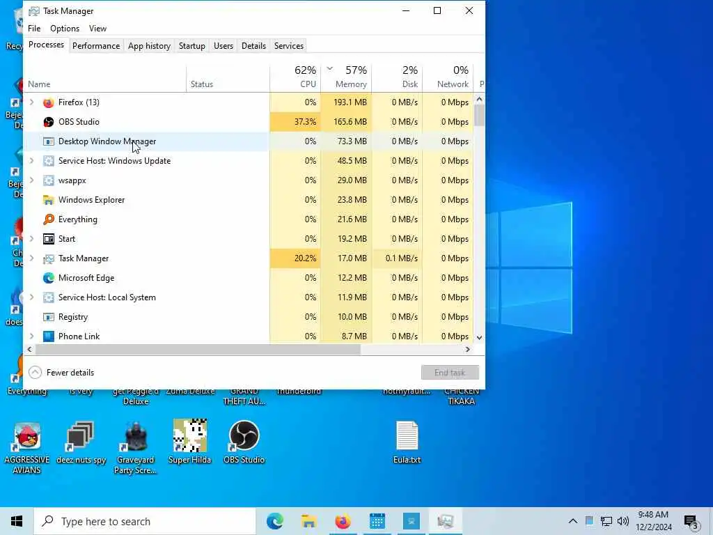The width and height of the screenshot is (713, 535).
Task: Expand the Start process group
Action: click(31, 239)
